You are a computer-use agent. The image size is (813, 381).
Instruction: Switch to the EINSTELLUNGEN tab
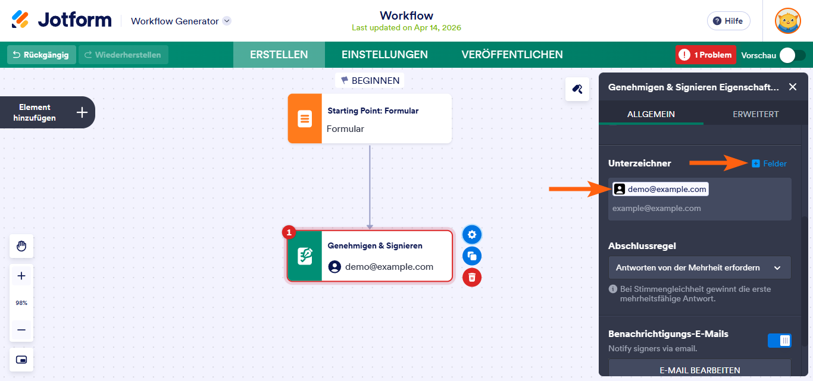pos(384,54)
